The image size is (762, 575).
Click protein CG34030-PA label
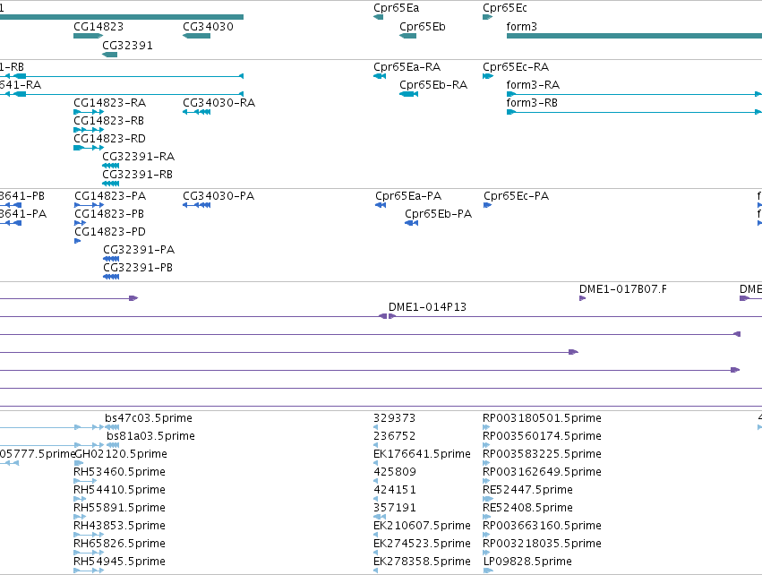pos(218,196)
